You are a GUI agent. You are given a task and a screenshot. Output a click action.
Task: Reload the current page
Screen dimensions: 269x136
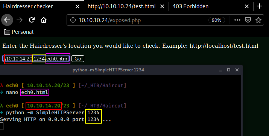pyautogui.click(x=32, y=20)
